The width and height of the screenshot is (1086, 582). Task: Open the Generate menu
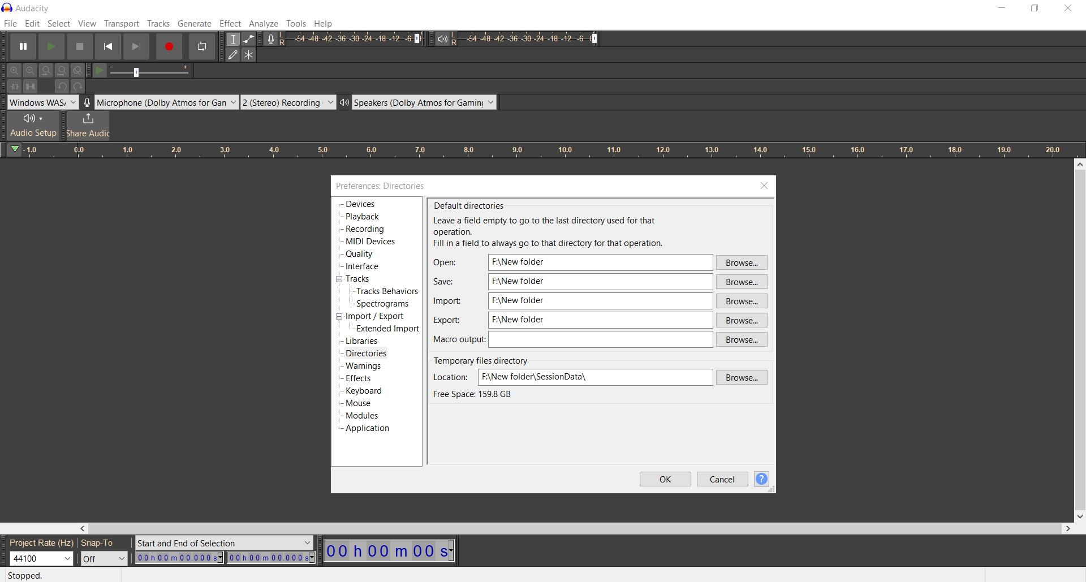[x=195, y=24]
